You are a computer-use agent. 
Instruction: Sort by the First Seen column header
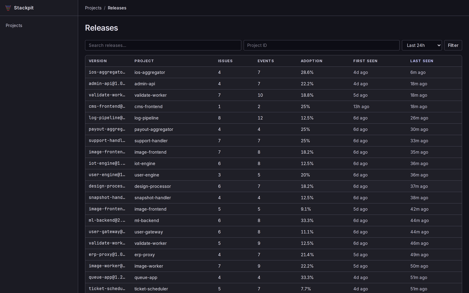tap(365, 61)
